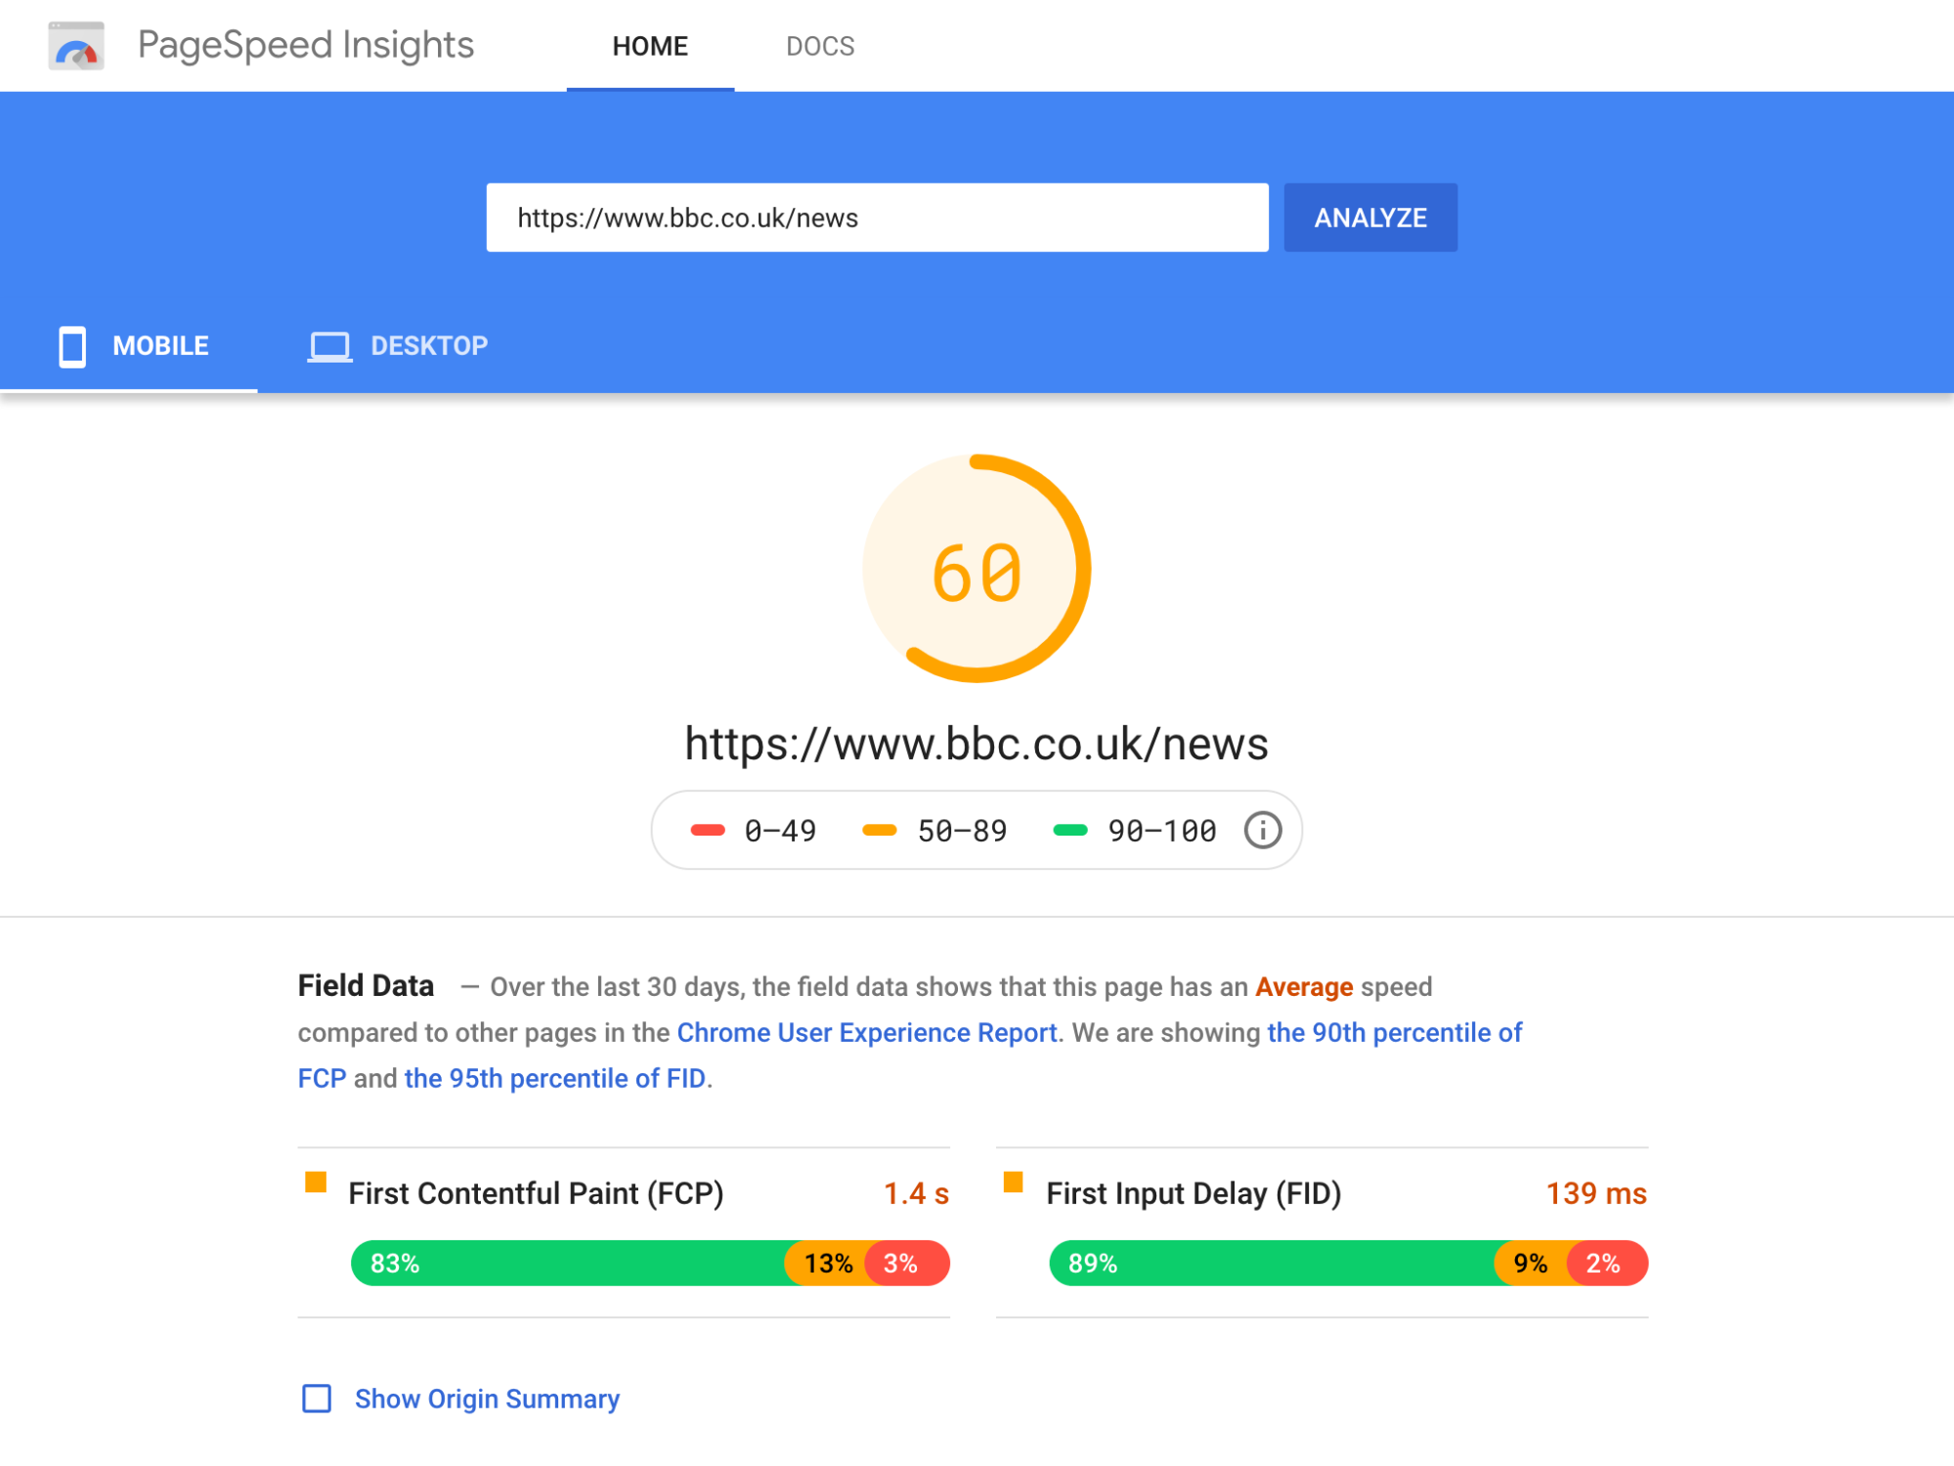Viewport: 1954px width, 1466px height.
Task: Open the DOCS menu item
Action: click(x=820, y=46)
